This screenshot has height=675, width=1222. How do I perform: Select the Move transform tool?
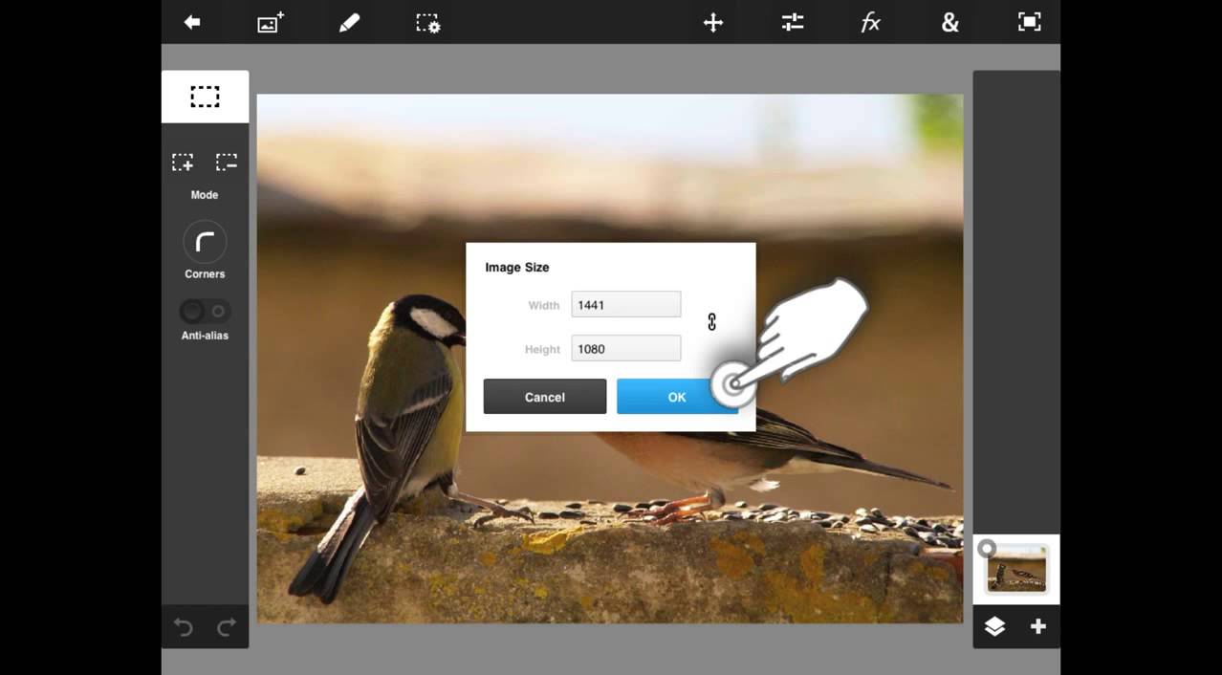click(x=713, y=23)
